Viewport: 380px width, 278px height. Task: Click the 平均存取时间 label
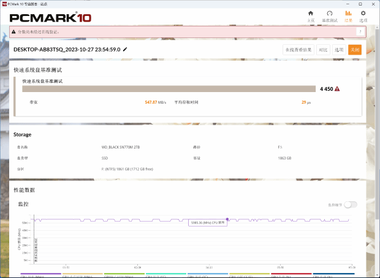186,102
